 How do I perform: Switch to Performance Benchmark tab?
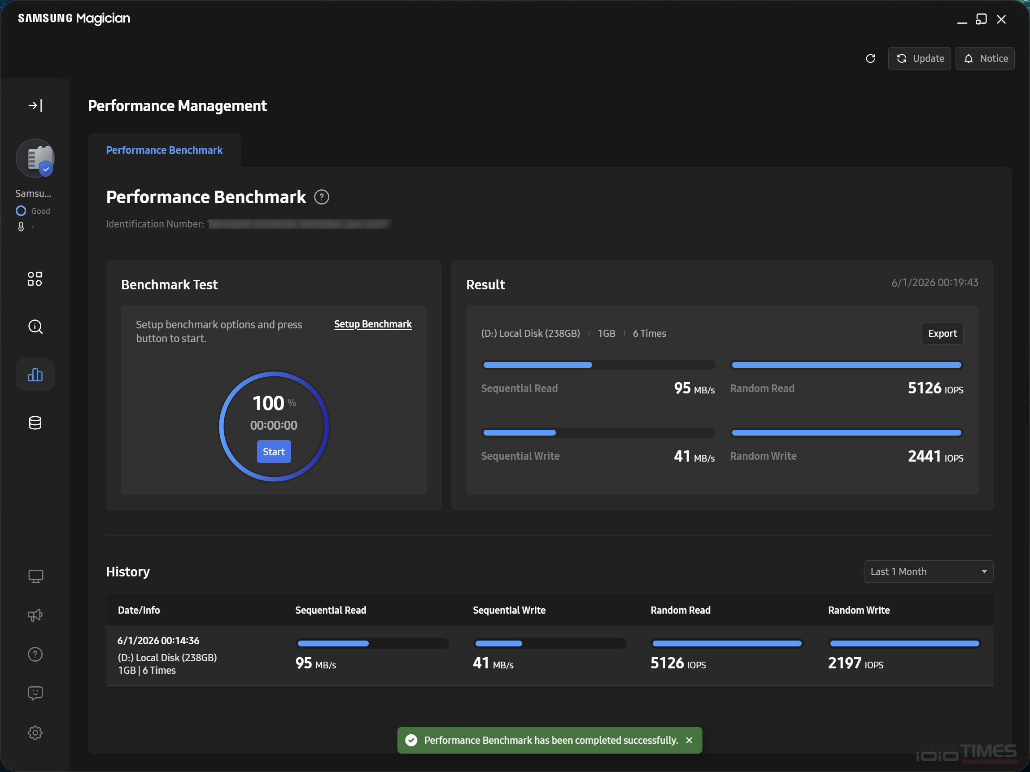[164, 150]
